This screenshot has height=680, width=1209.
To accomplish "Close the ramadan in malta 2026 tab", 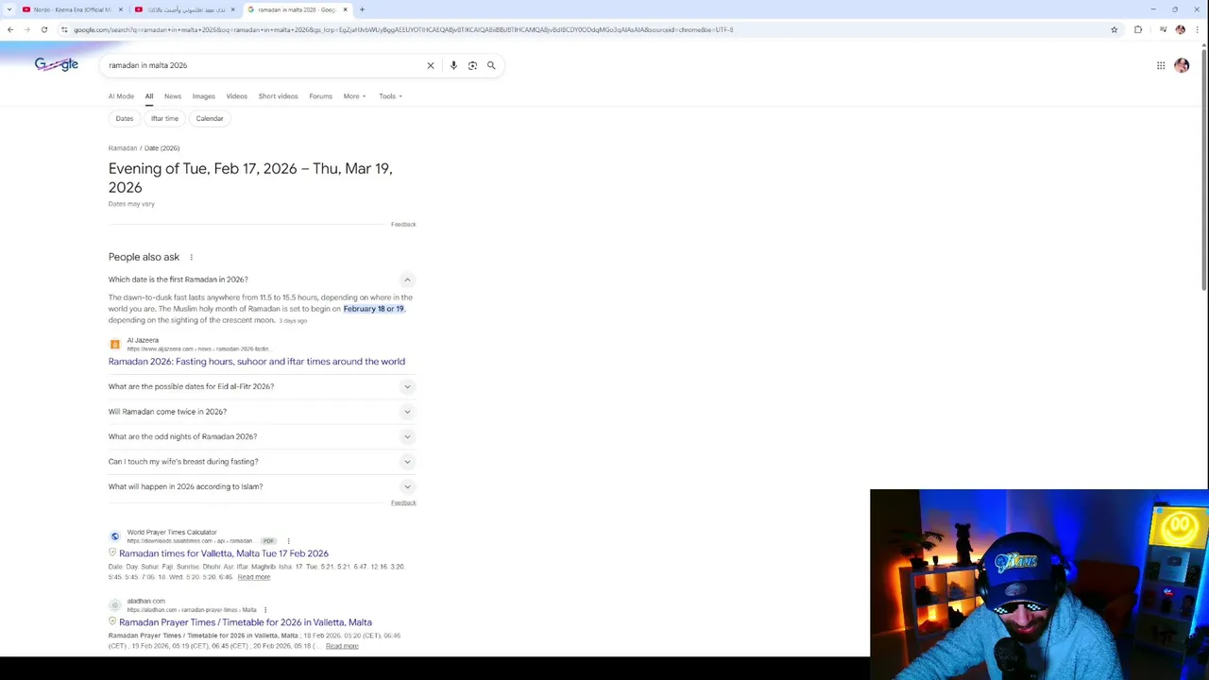I will tap(345, 9).
